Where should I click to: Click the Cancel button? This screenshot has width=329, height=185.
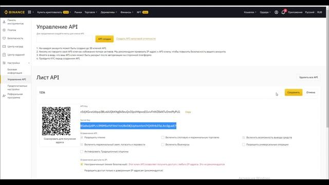(x=310, y=92)
